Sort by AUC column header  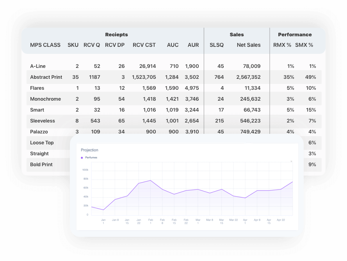click(x=173, y=45)
